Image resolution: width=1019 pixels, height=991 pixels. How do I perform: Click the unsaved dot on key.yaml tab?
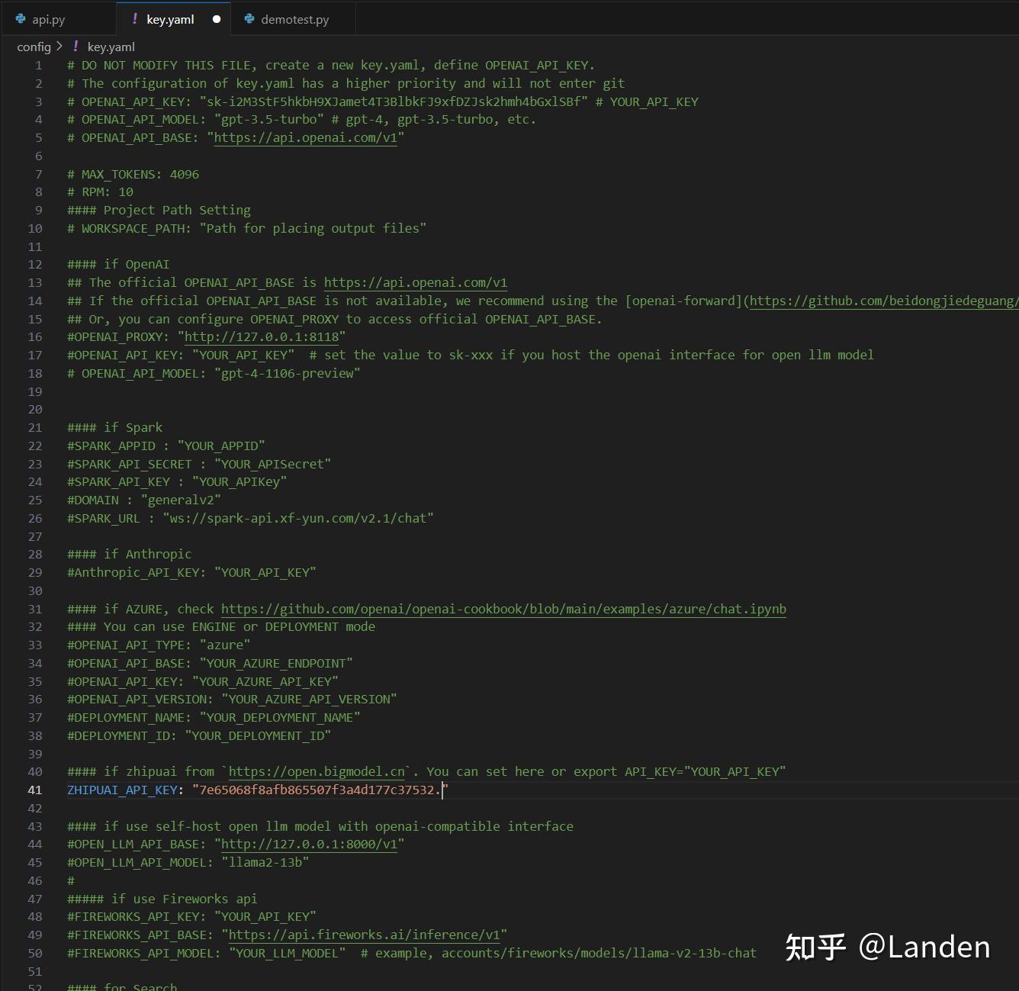pyautogui.click(x=217, y=19)
